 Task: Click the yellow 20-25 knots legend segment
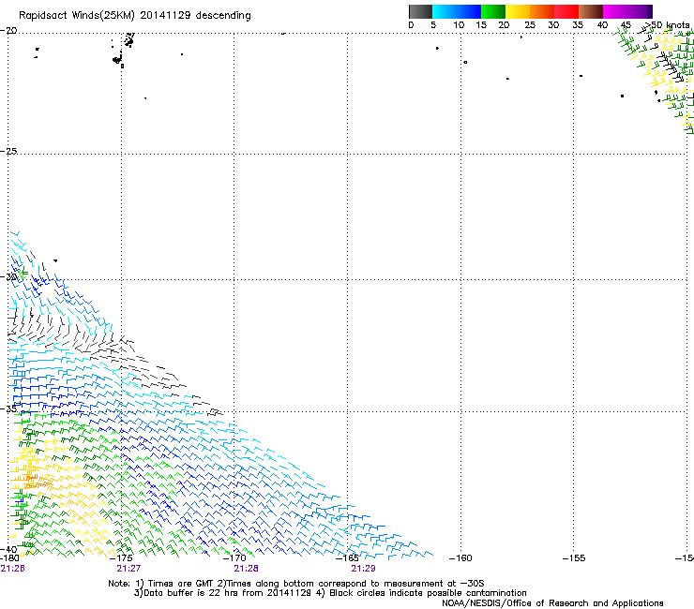tap(518, 11)
